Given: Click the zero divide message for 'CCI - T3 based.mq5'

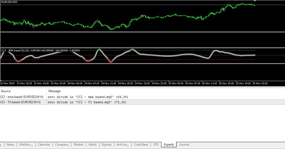Looking at the screenshot, I should tap(87, 102).
